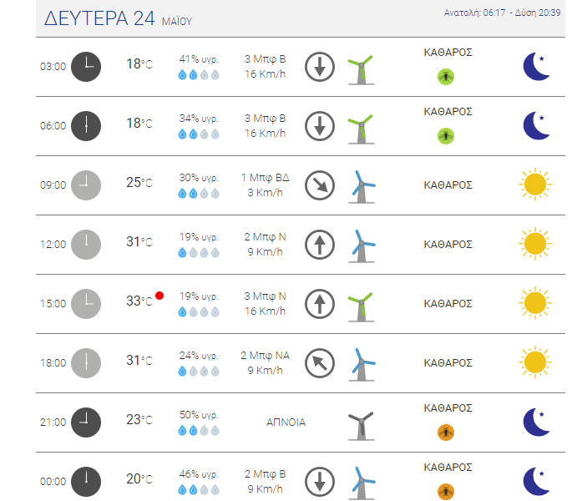This screenshot has height=501, width=577.
Task: Click the northwest-pointing wind arrow at 18:00
Action: pyautogui.click(x=320, y=363)
